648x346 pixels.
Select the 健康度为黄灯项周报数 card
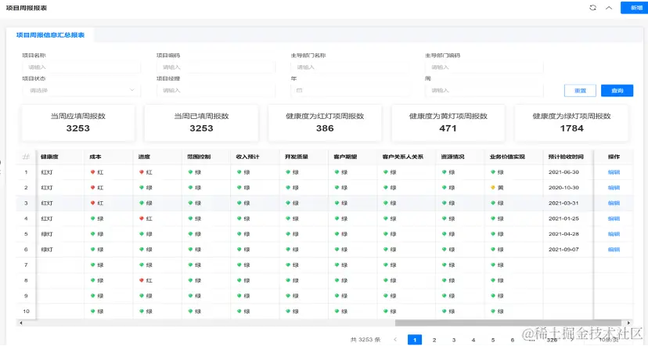tap(448, 122)
